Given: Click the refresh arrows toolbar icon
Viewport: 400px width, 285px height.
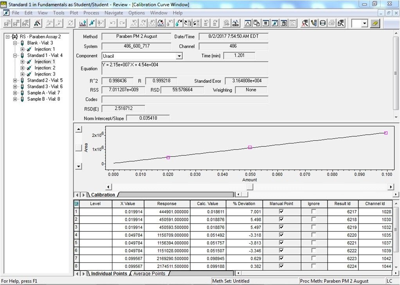Looking at the screenshot, I should point(71,23).
